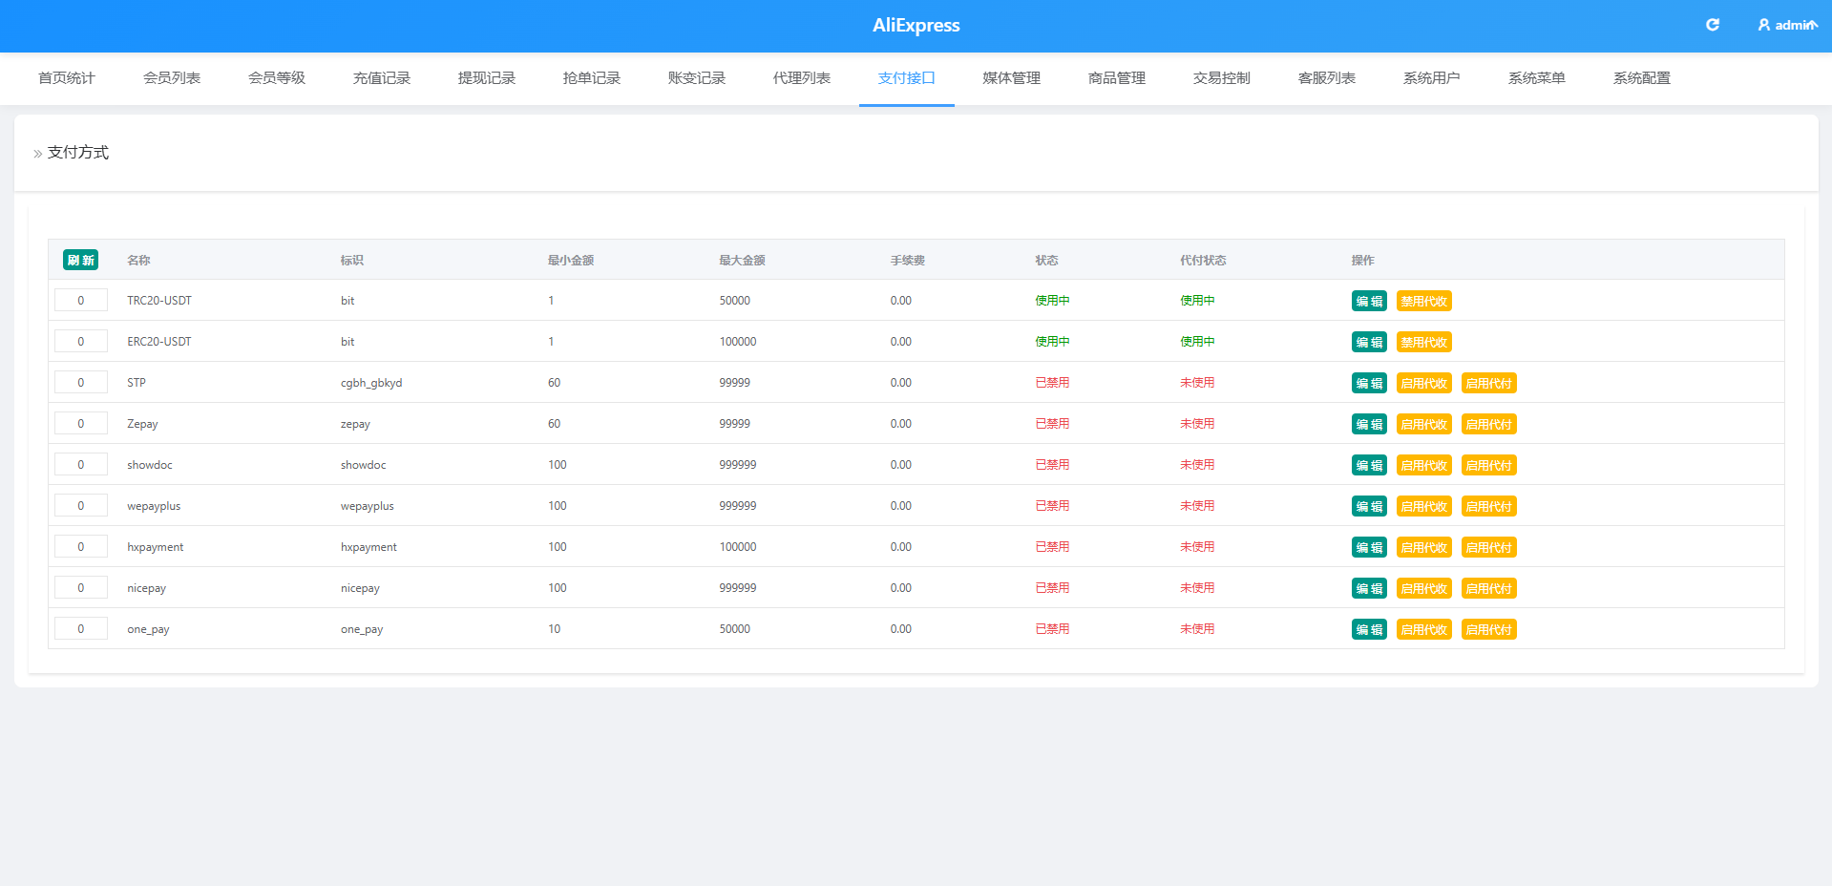The image size is (1832, 886).
Task: Disable 代收 for ERC20-USDT row
Action: pyautogui.click(x=1423, y=342)
